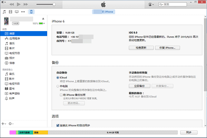
Task: Click the 文稿与数据 storage segment
Action: pyautogui.click(x=26, y=132)
